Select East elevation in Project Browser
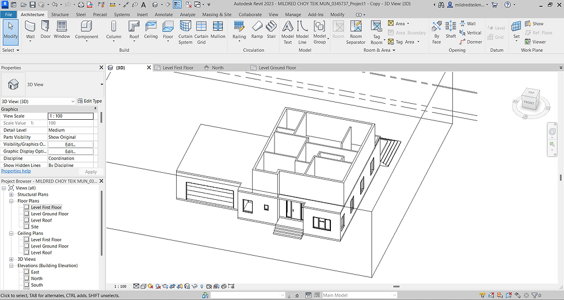 tap(35, 272)
